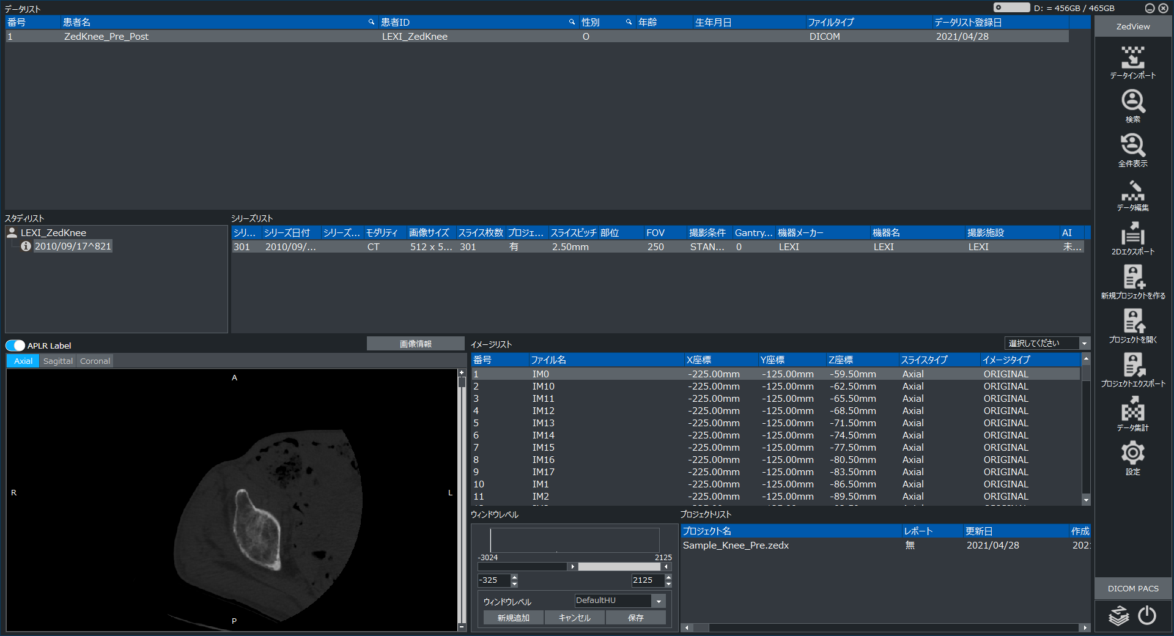1174x636 pixels.
Task: Click the CT axial slice image
Action: click(x=232, y=500)
